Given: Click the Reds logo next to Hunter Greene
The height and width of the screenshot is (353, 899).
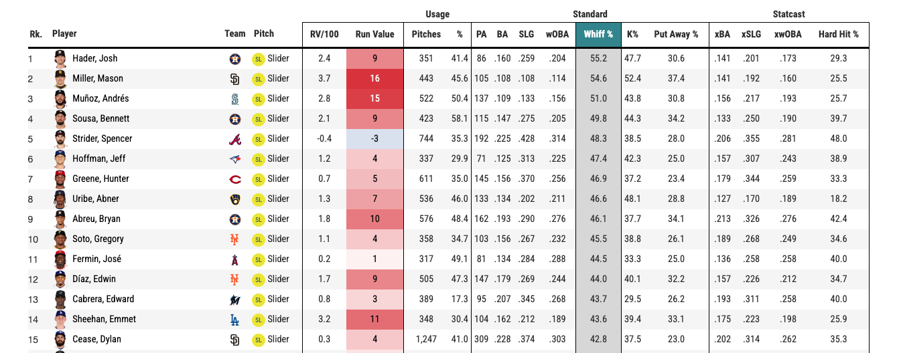Looking at the screenshot, I should pyautogui.click(x=234, y=179).
